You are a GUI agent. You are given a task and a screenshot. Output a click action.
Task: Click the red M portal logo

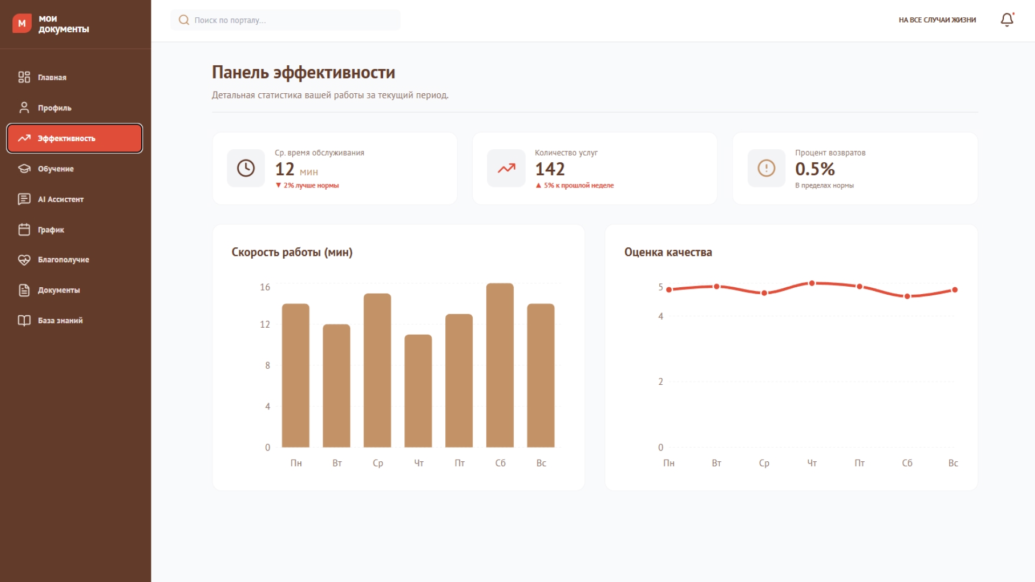coord(22,23)
